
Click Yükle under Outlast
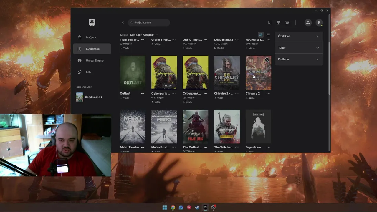[125, 98]
